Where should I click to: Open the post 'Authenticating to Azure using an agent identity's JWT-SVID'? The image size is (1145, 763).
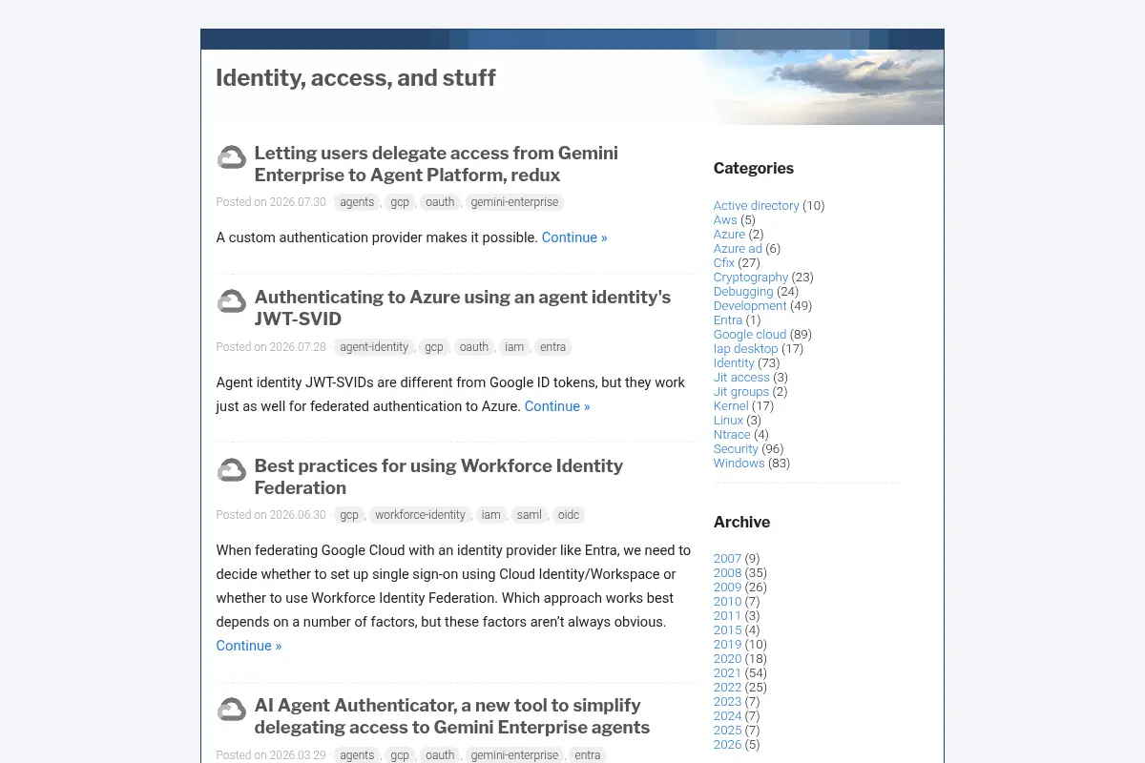(463, 308)
